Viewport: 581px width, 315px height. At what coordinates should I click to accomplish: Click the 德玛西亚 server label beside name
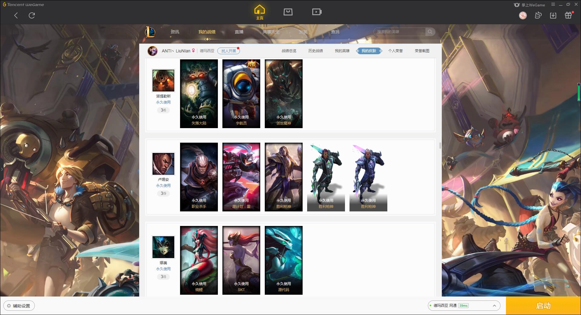pos(207,51)
